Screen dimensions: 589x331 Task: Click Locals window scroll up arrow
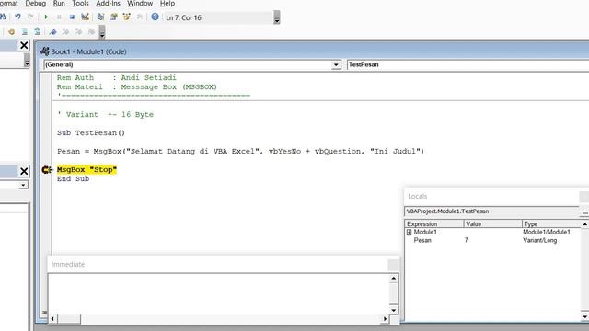[585, 224]
